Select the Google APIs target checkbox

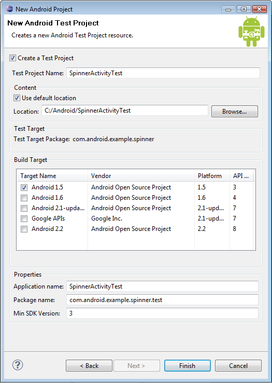click(x=24, y=218)
